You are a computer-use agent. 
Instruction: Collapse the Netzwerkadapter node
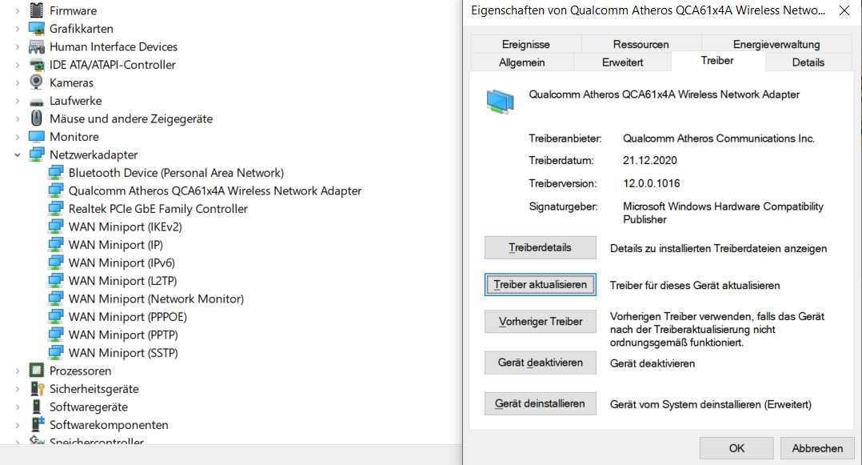pyautogui.click(x=18, y=154)
